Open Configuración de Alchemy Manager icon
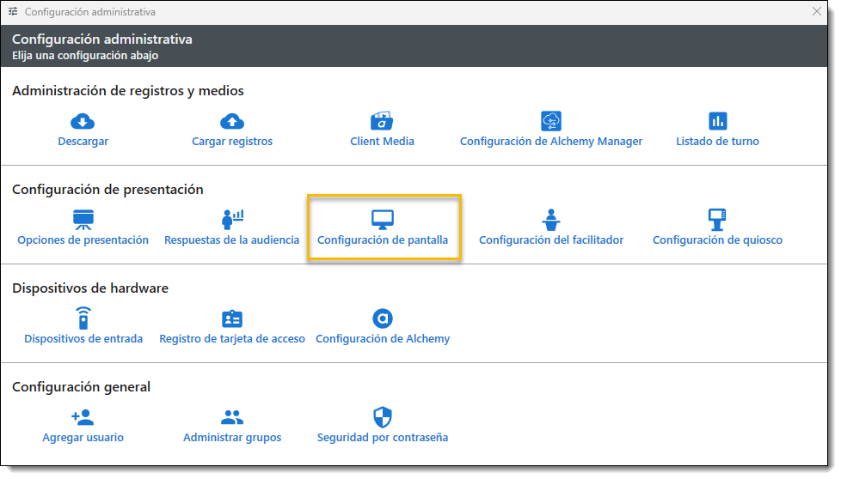The height and width of the screenshot is (479, 841). (x=551, y=121)
